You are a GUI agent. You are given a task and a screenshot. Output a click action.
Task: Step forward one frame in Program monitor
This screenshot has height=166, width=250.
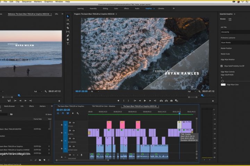(x=150, y=101)
